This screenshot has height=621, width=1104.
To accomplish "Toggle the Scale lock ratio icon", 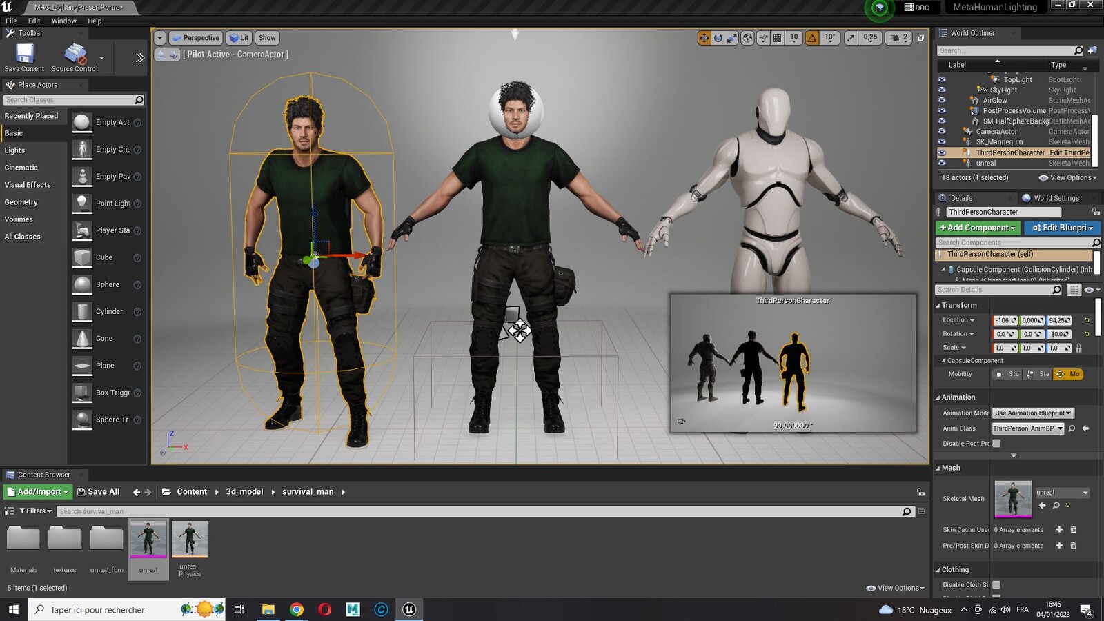I will tap(1079, 348).
